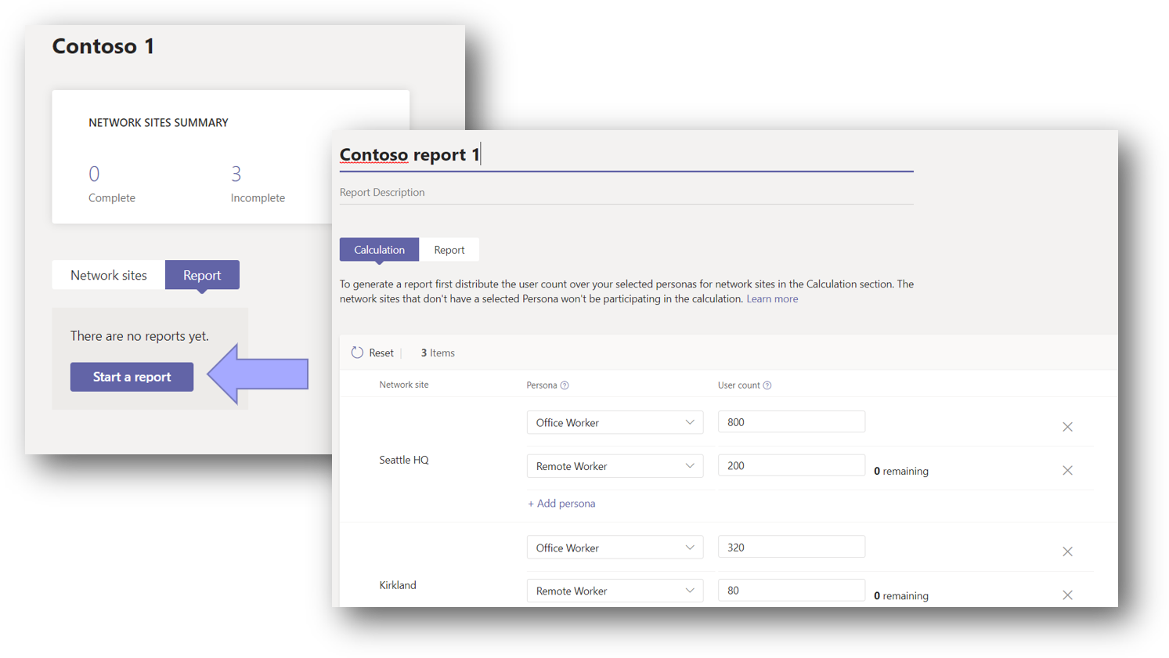Open the Learn more link
1169x658 pixels.
[772, 298]
